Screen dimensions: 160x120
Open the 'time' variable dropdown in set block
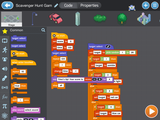coord(60,47)
